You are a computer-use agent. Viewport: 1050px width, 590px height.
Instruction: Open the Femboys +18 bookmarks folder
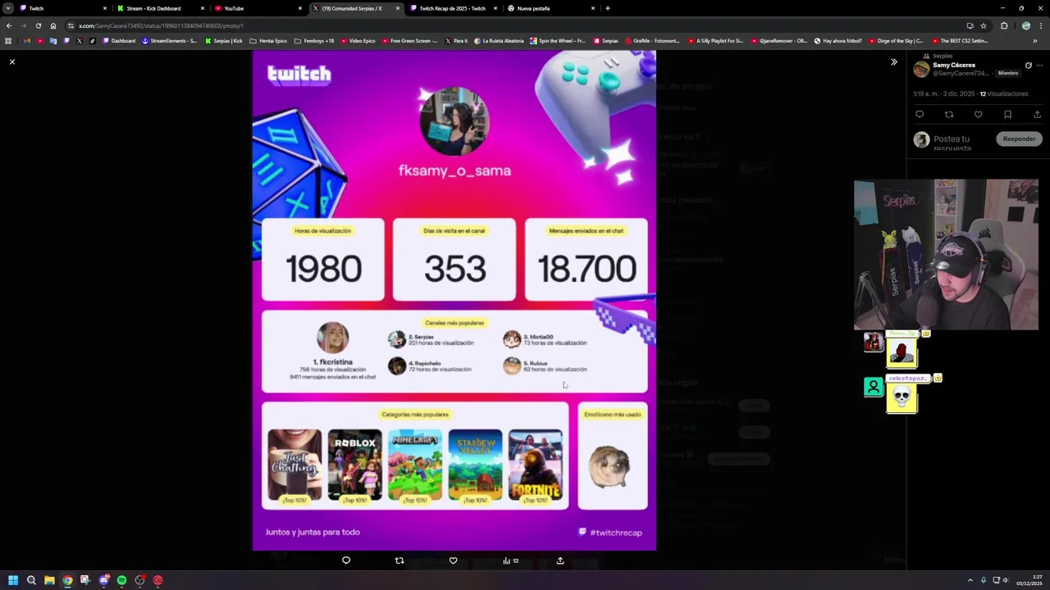click(x=314, y=41)
